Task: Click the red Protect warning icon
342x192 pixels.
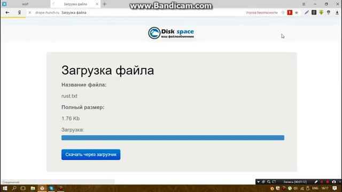Action: tap(290, 13)
